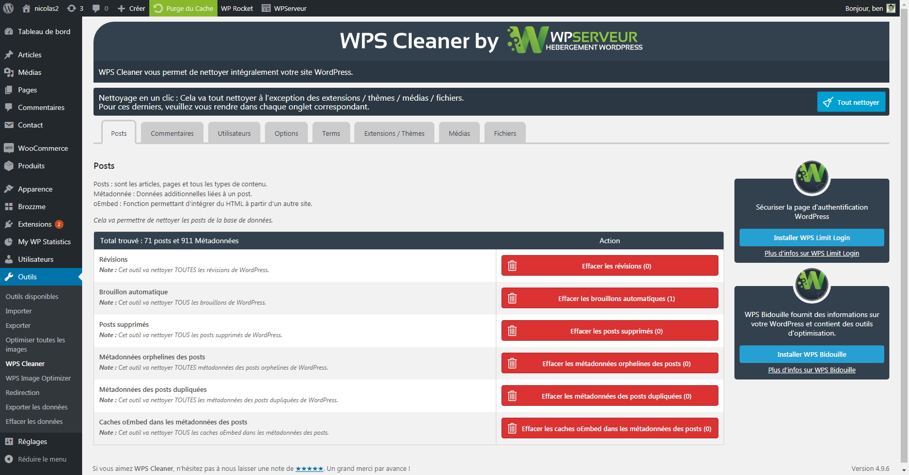Click the My WP Statistics chart icon
Image resolution: width=909 pixels, height=475 pixels.
point(9,242)
